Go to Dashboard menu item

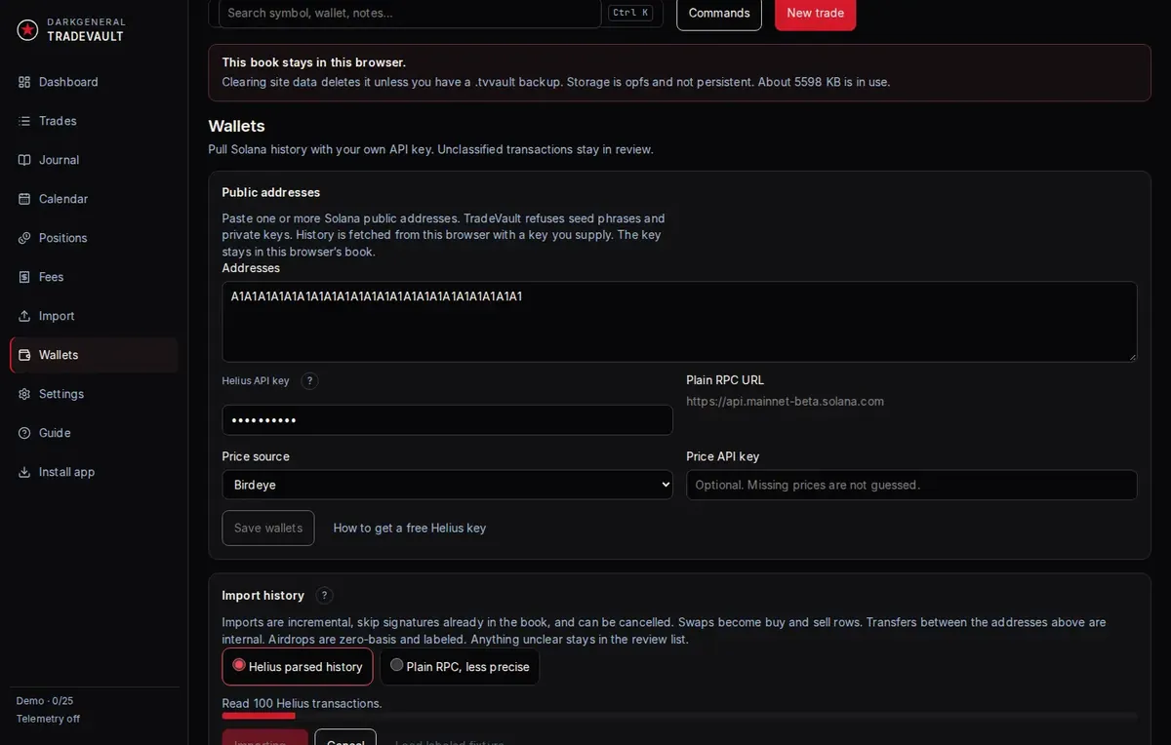tap(94, 82)
